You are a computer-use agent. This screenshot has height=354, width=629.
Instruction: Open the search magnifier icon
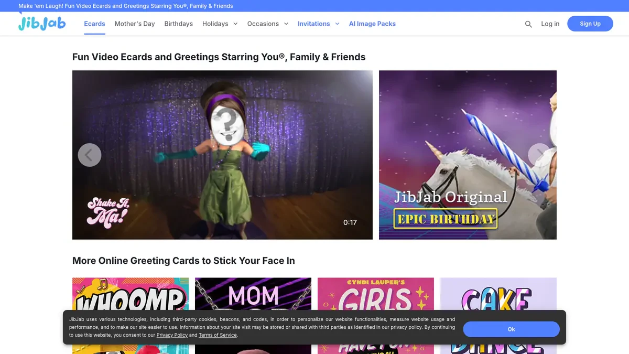point(528,24)
